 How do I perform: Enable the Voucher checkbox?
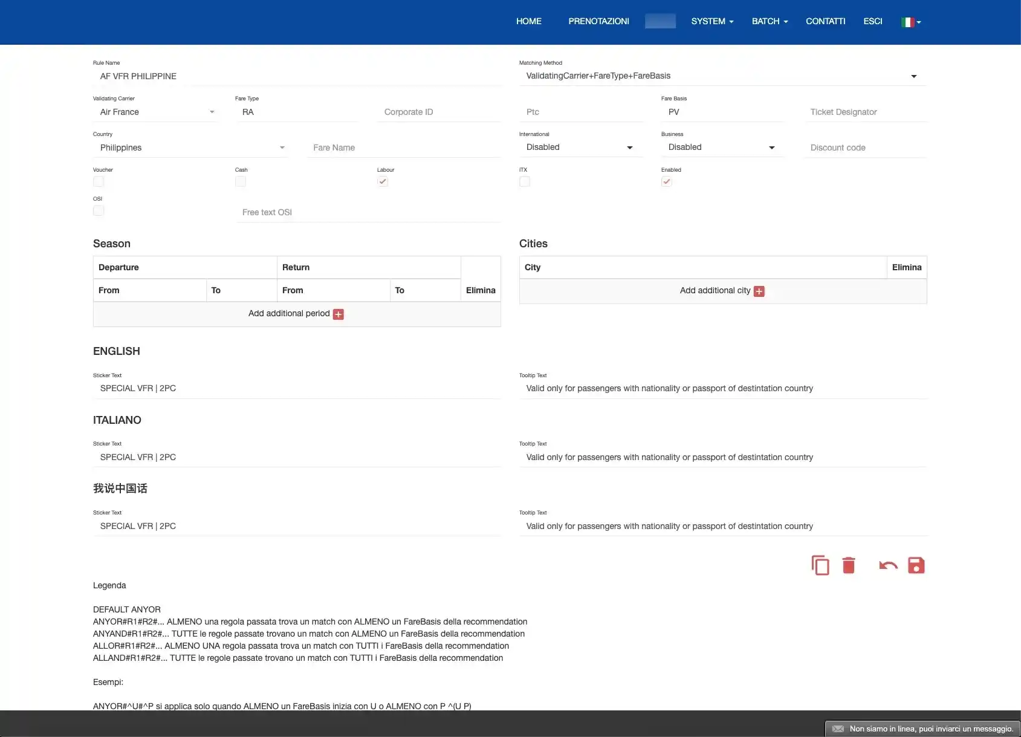tap(99, 181)
